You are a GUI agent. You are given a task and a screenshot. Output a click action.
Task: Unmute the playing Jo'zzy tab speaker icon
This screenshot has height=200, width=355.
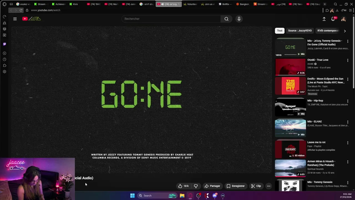163,4
